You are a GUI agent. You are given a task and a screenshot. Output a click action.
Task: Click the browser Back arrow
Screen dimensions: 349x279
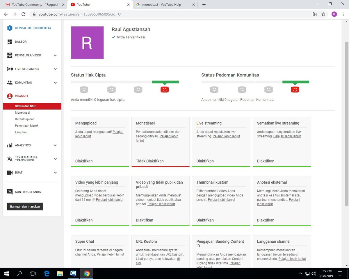point(6,14)
